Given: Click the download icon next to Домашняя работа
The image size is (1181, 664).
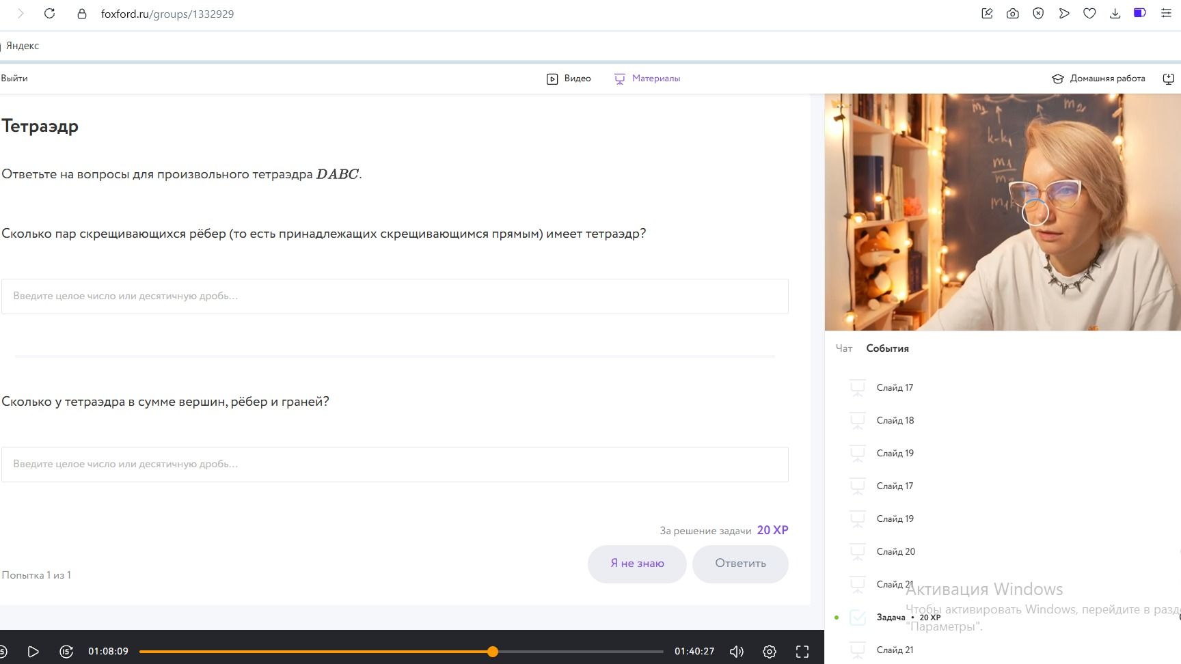Looking at the screenshot, I should [x=1169, y=79].
